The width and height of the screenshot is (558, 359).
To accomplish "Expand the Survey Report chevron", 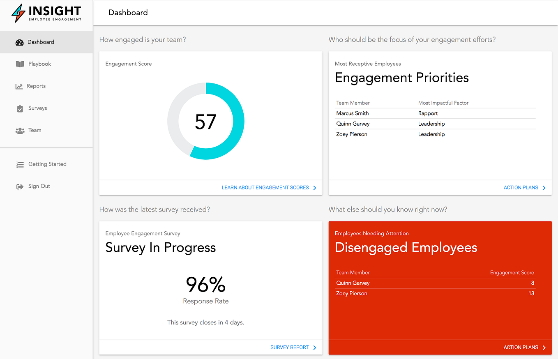I will (315, 347).
